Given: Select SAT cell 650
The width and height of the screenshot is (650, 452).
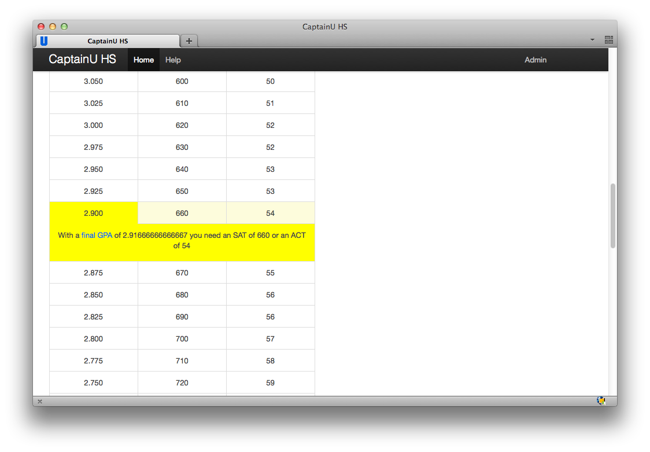Looking at the screenshot, I should (x=182, y=191).
